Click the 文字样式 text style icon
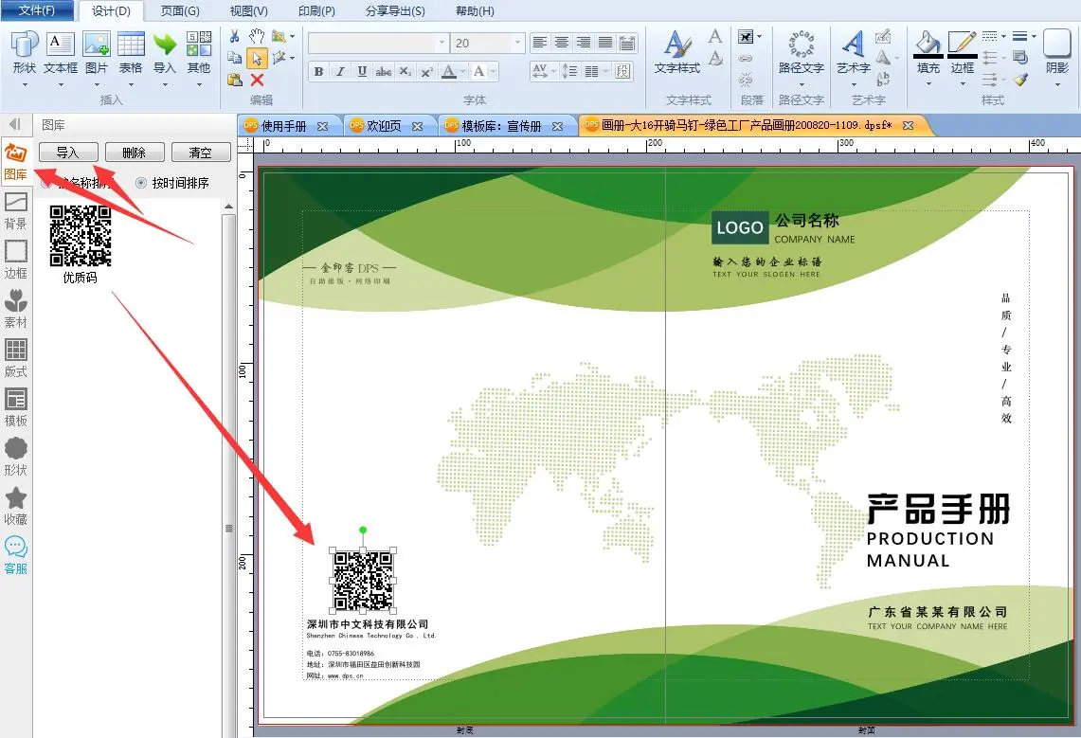The height and width of the screenshot is (738, 1081). click(x=676, y=53)
